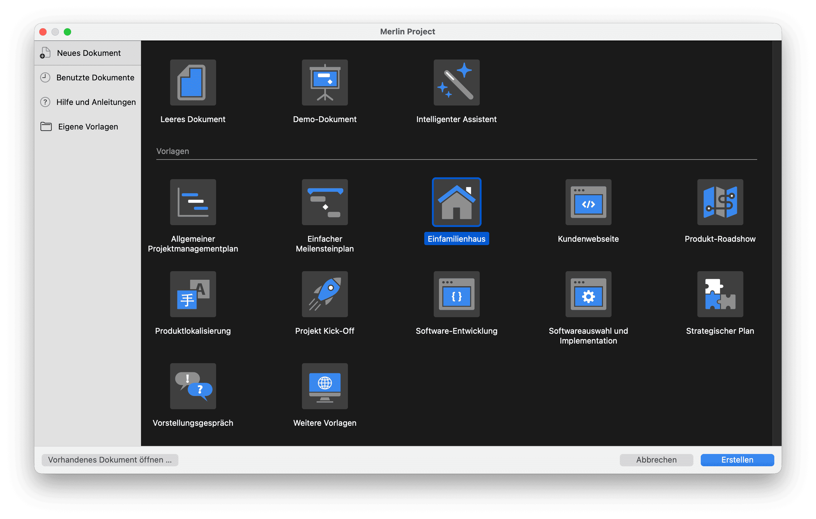Click the Kundenwebseite label text
The height and width of the screenshot is (519, 816).
tap(588, 239)
